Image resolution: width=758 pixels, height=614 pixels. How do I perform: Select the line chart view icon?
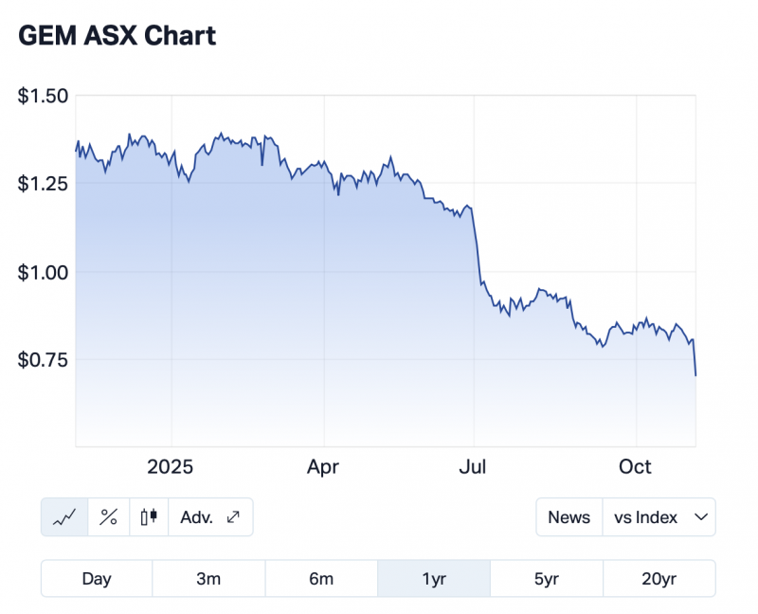[x=64, y=517]
